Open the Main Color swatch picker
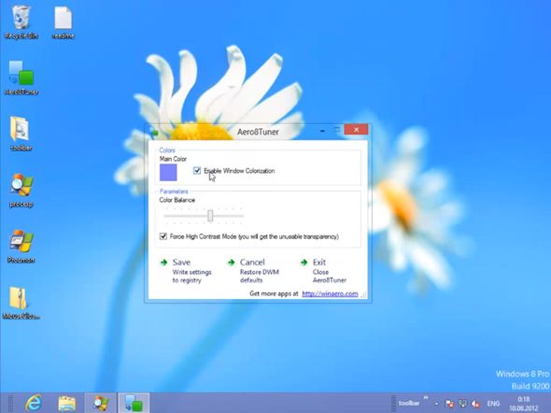This screenshot has height=413, width=551. (x=168, y=173)
